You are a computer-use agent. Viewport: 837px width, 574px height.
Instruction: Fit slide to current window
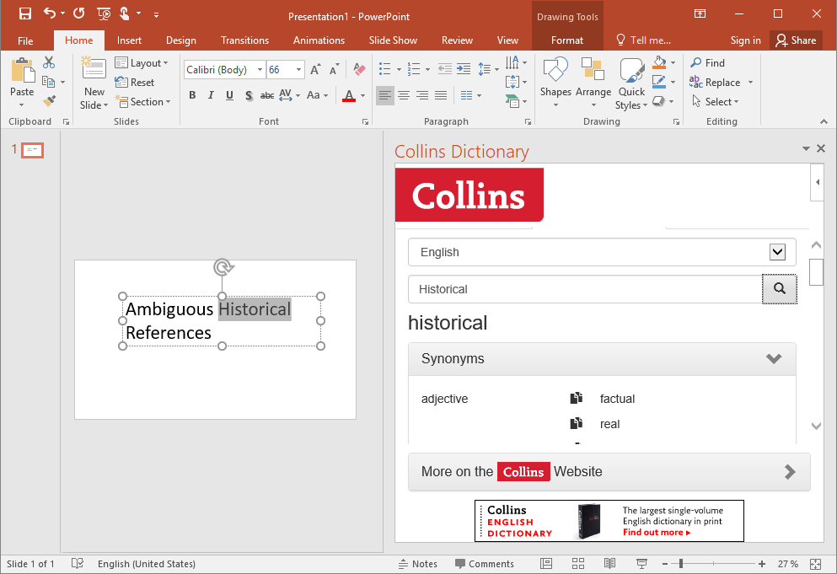tap(815, 564)
